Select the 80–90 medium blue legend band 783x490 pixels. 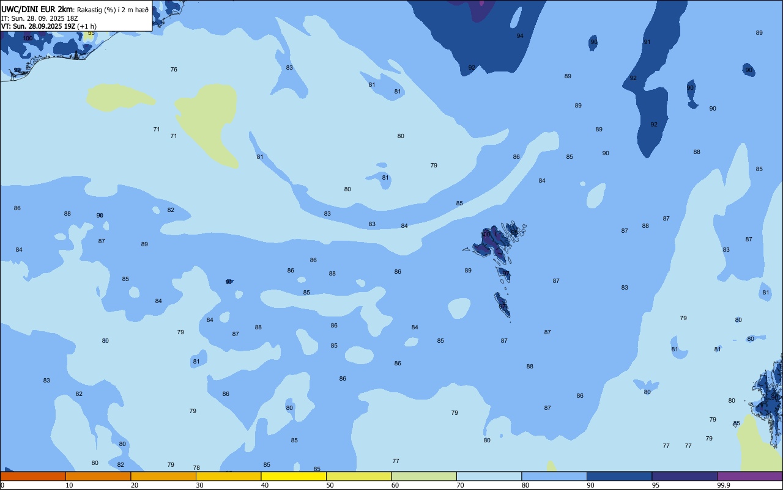[x=554, y=476]
